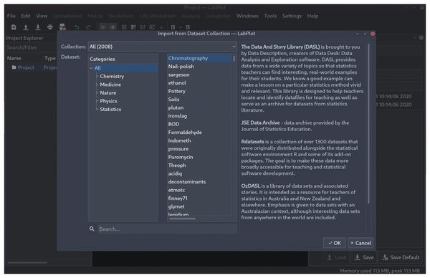Viewport: 430px width, 278px height.
Task: Click the Print icon in toolbar
Action: pos(50,27)
